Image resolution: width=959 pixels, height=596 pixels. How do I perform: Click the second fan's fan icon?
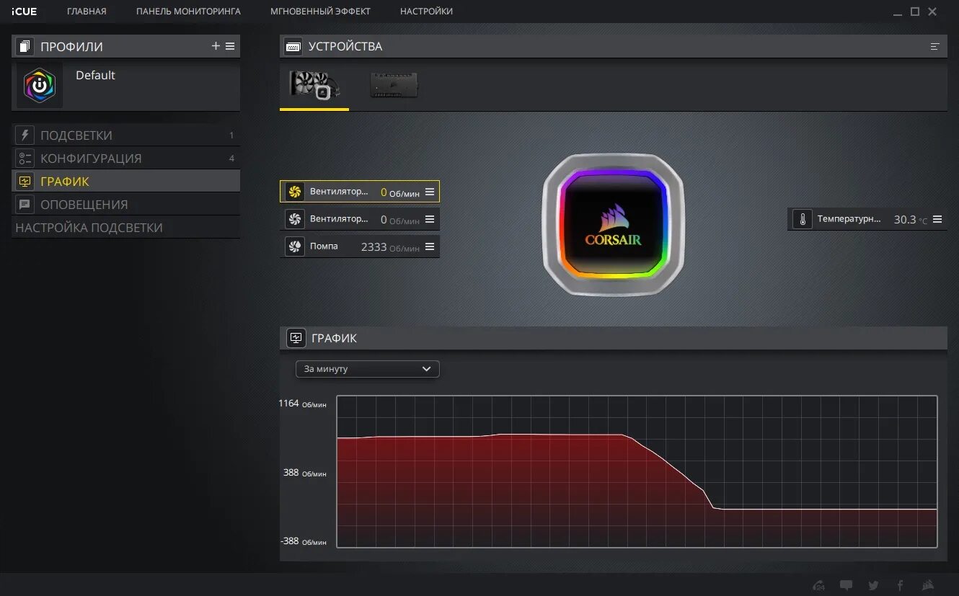click(294, 219)
